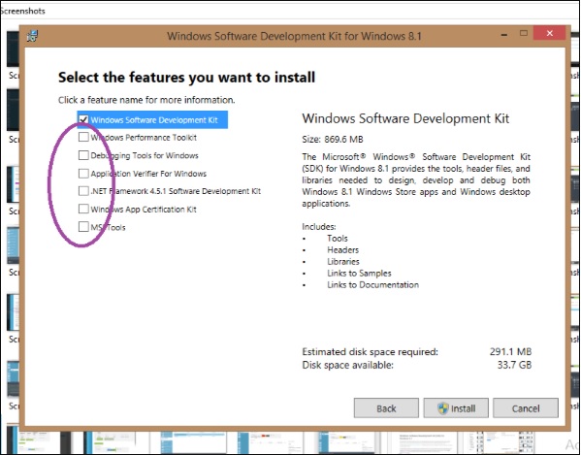This screenshot has height=455, width=581.
Task: Select the 'Libraries' list entry
Action: coord(343,261)
